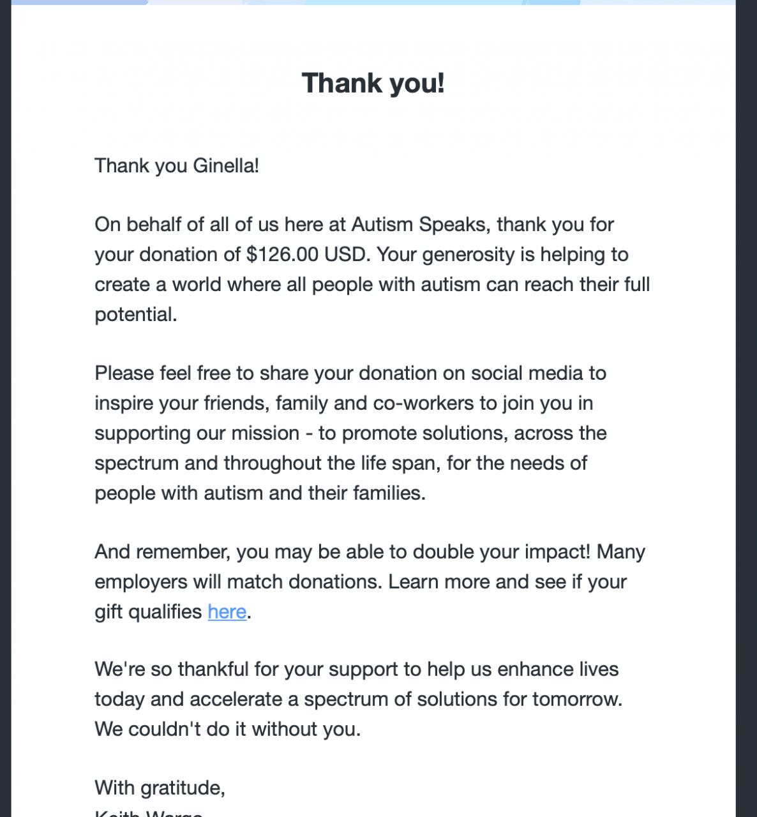Click the "Thank you Ginella!" greeting line
Image resolution: width=757 pixels, height=817 pixels.
click(177, 166)
